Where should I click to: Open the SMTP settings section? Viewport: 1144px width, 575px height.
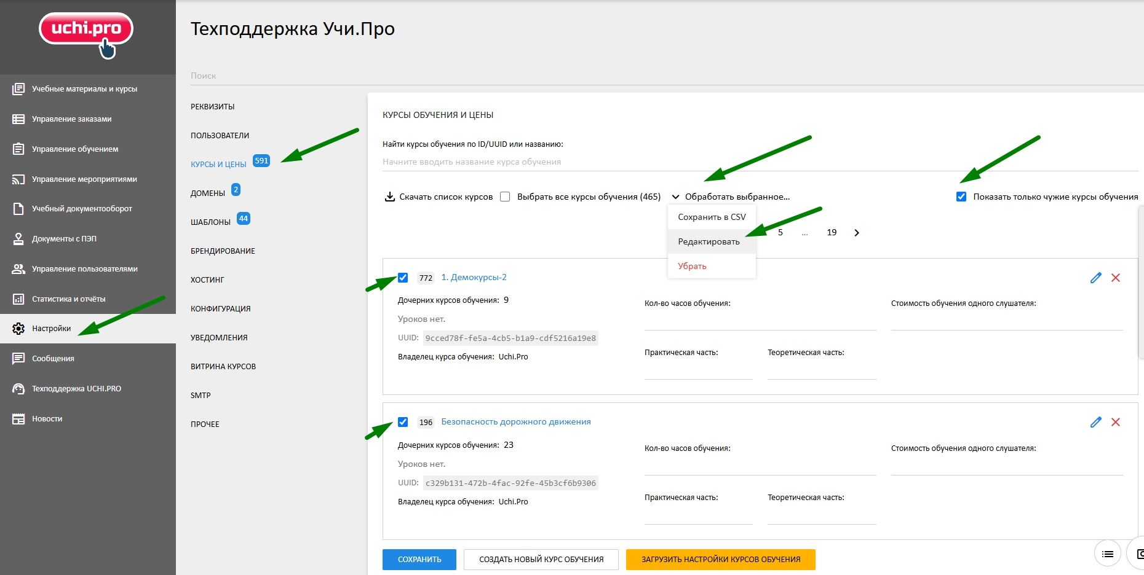point(201,396)
